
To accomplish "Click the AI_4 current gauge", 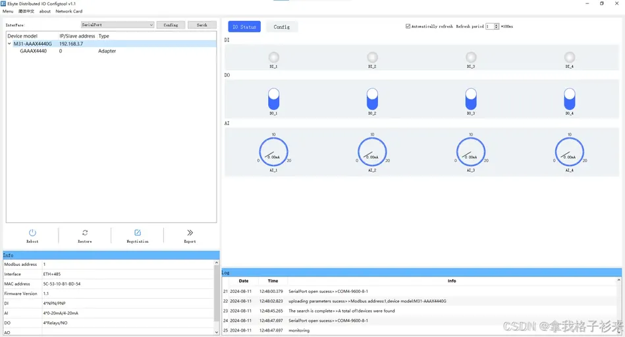I will point(570,152).
